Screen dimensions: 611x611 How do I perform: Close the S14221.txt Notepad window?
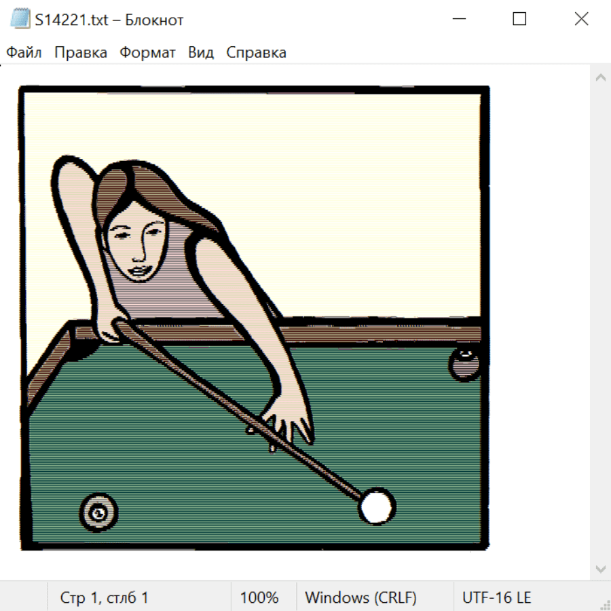581,20
